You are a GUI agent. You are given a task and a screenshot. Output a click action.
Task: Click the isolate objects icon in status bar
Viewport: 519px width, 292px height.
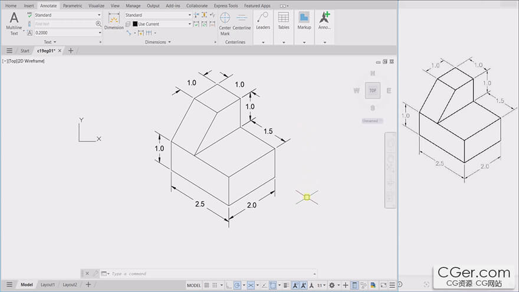363,285
